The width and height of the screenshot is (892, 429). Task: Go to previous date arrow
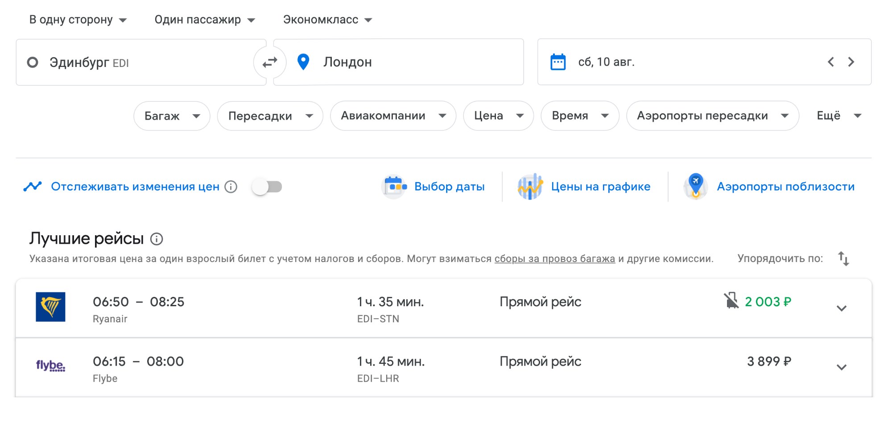tap(830, 62)
